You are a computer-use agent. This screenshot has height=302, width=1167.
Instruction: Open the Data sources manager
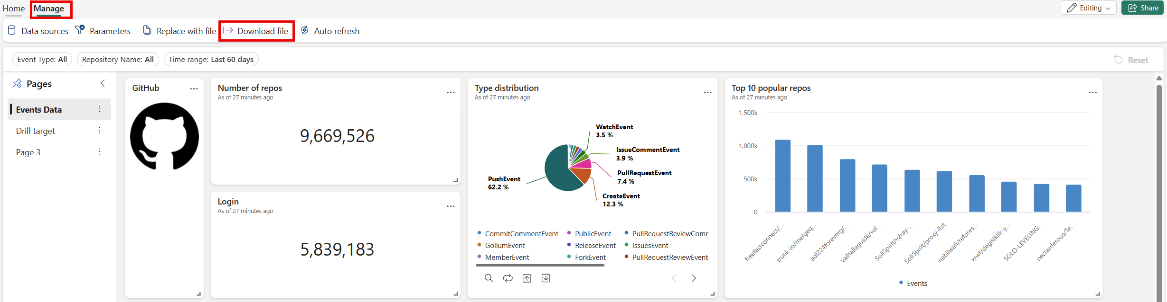pyautogui.click(x=38, y=31)
